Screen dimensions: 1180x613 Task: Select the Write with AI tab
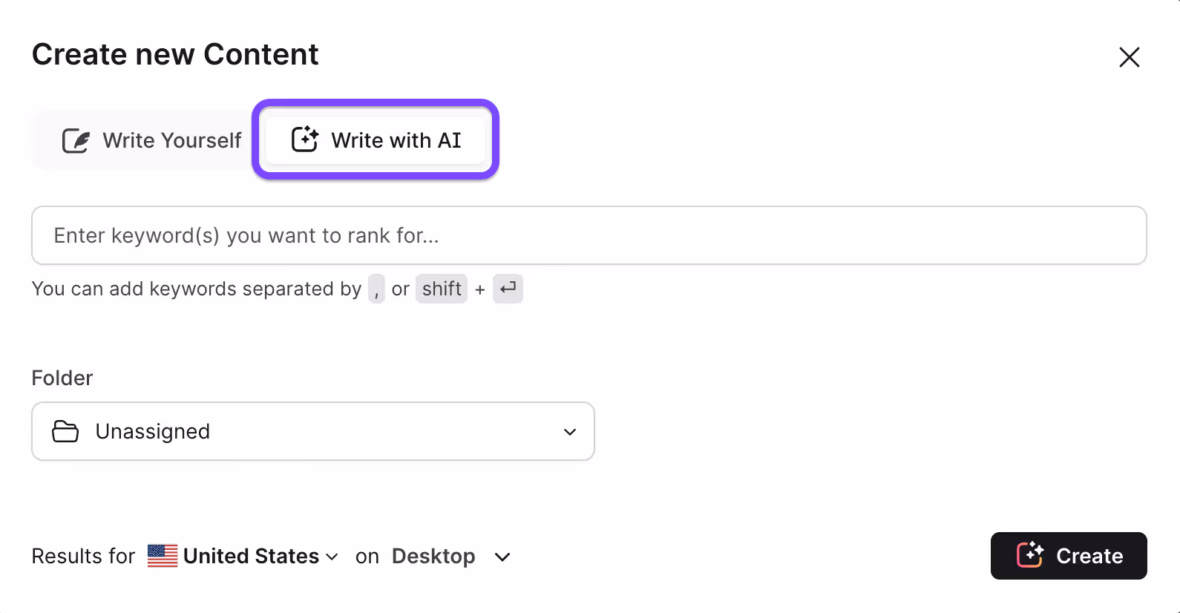(376, 140)
